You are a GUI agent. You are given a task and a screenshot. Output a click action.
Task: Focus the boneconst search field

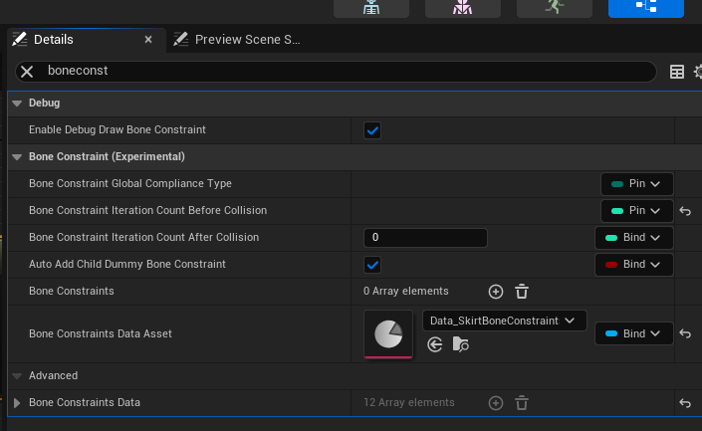(336, 71)
